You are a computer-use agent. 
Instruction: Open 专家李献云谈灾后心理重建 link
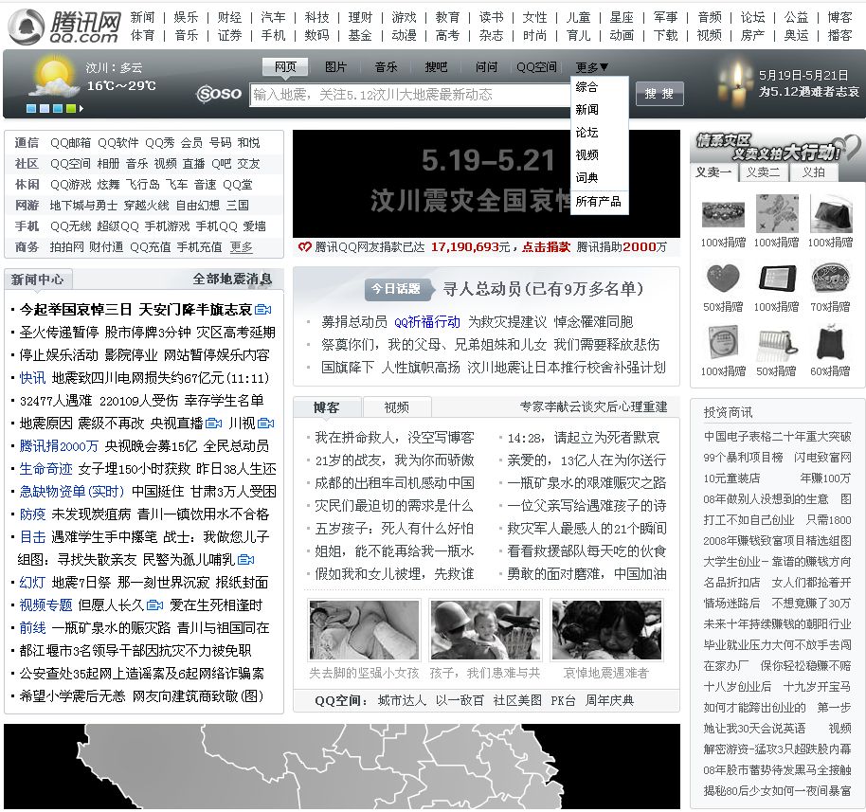point(593,407)
